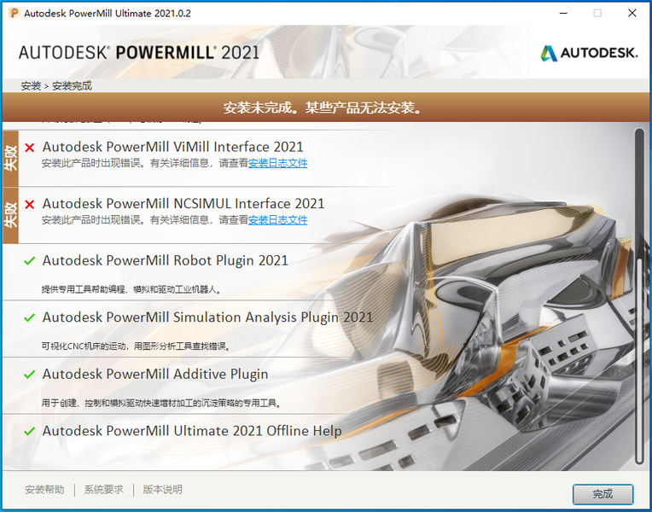The width and height of the screenshot is (652, 512).
Task: Click the 失败 label beside NCSIMUL Interface
Action: click(10, 215)
